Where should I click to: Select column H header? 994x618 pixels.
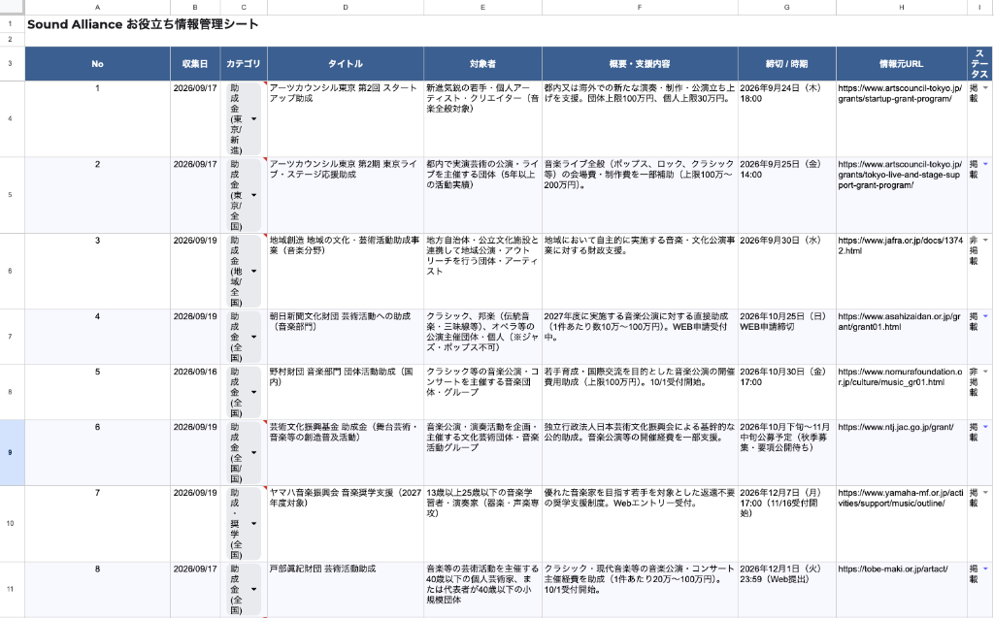tap(902, 8)
